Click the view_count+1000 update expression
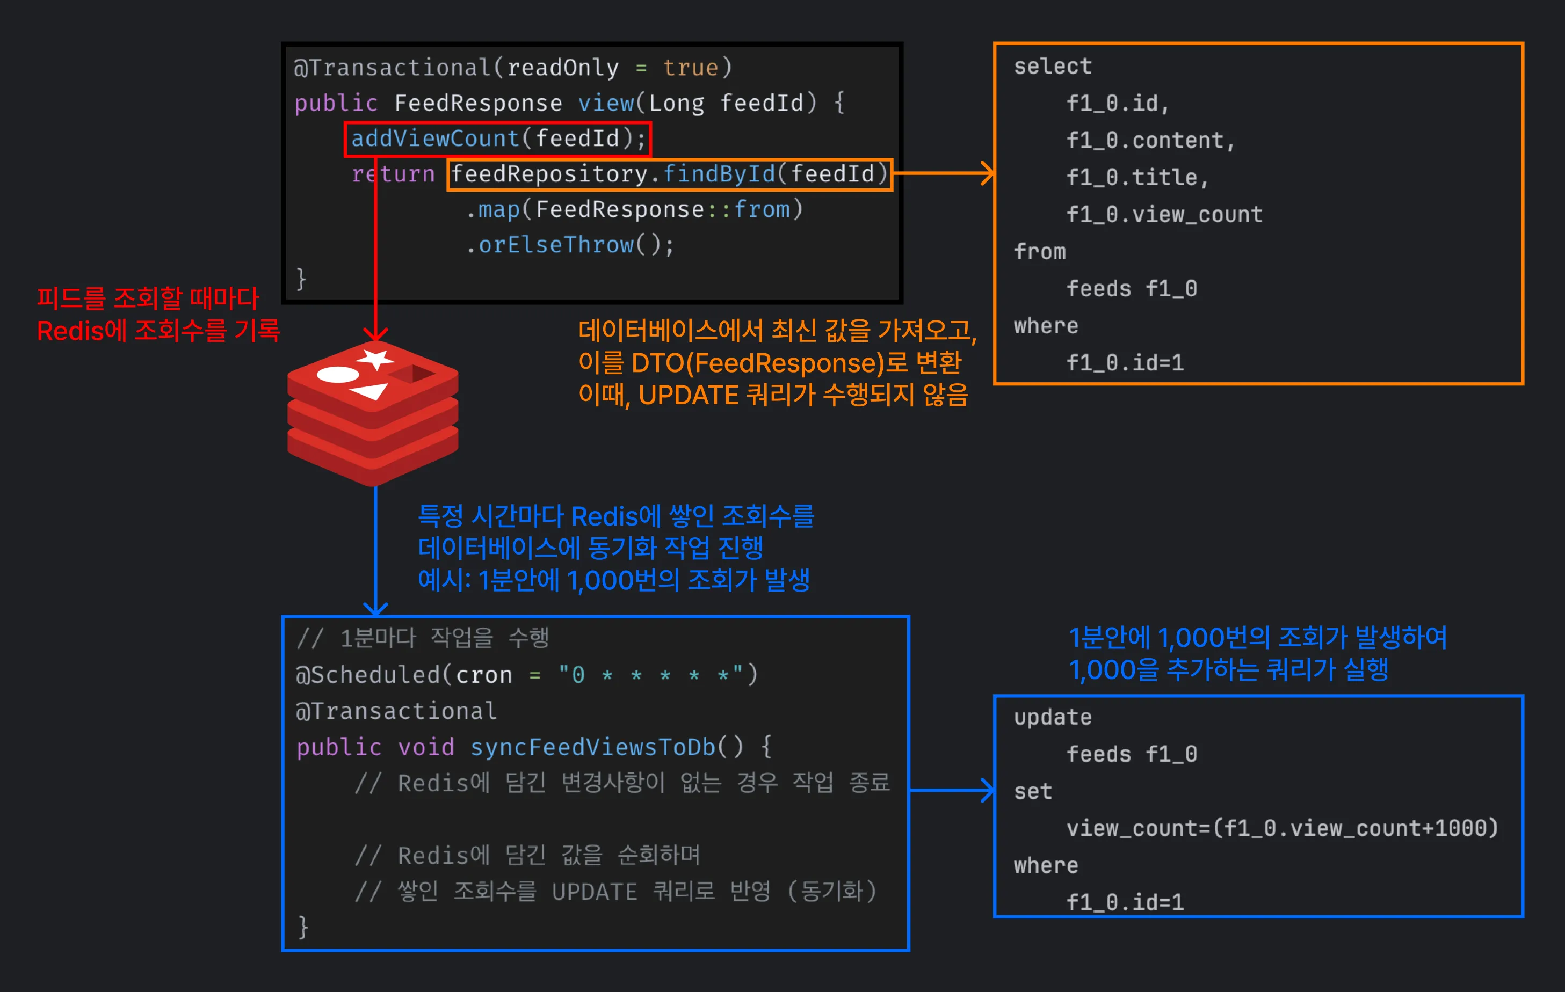The width and height of the screenshot is (1565, 992). pyautogui.click(x=1281, y=828)
